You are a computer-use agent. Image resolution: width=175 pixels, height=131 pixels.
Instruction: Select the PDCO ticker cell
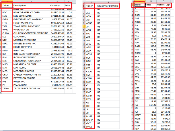point(7,78)
